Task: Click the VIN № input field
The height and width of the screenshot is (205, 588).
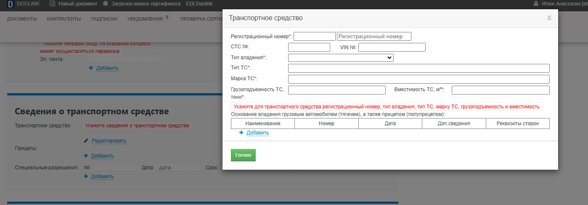Action: coord(392,47)
